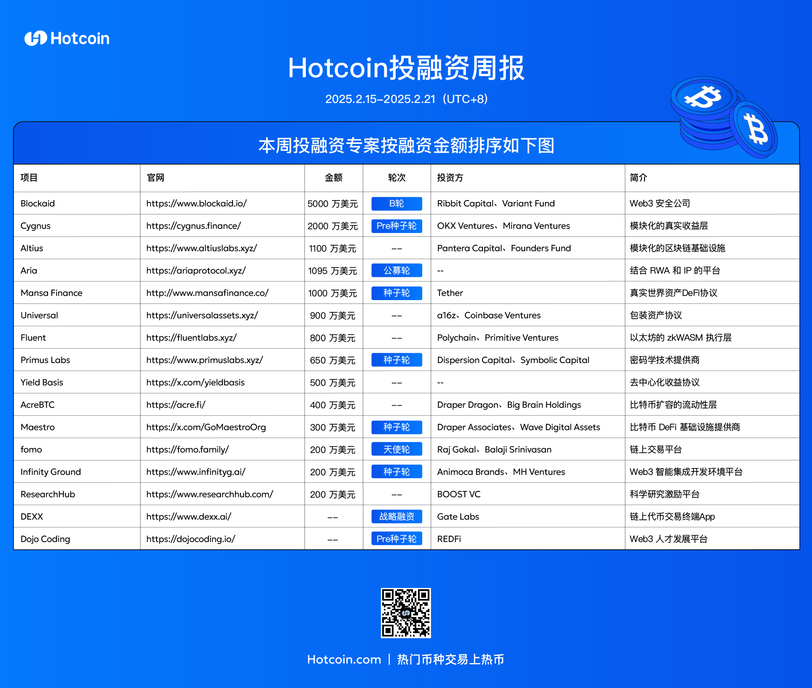This screenshot has height=688, width=812.
Task: Click the 650 万美元 amount cell
Action: [333, 360]
